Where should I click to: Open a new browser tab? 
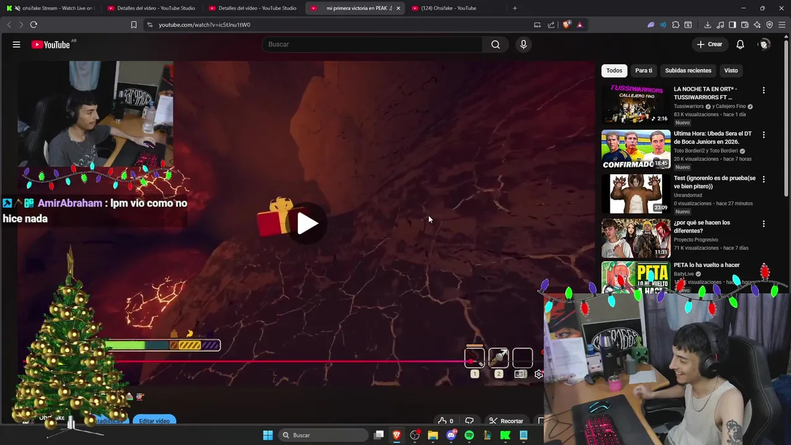[515, 8]
